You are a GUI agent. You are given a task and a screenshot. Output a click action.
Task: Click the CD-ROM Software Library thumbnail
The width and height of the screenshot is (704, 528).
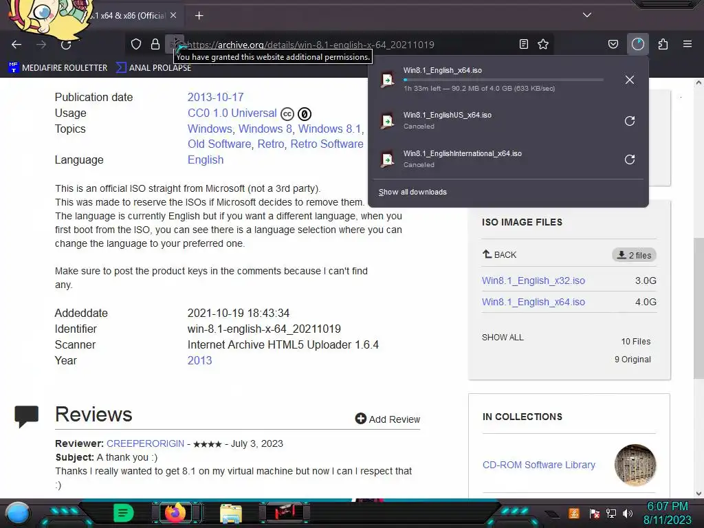635,465
